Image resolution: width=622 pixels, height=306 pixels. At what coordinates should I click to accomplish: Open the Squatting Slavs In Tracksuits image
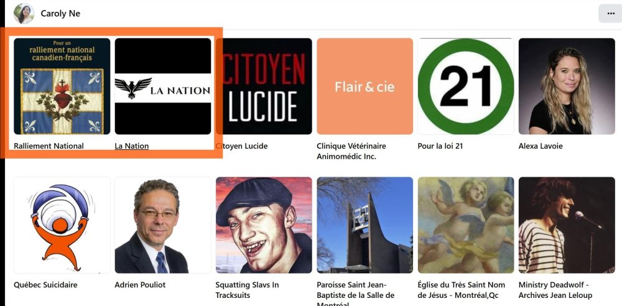tap(264, 225)
